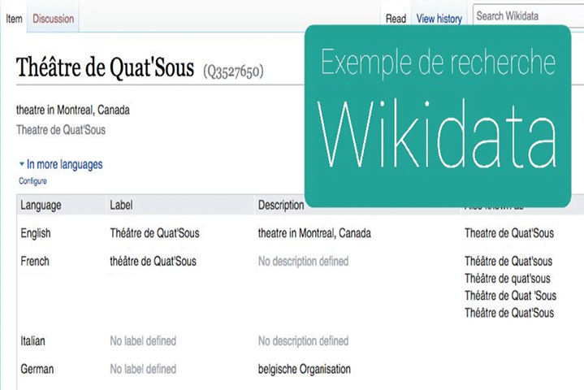Select the Read tab

coord(396,19)
